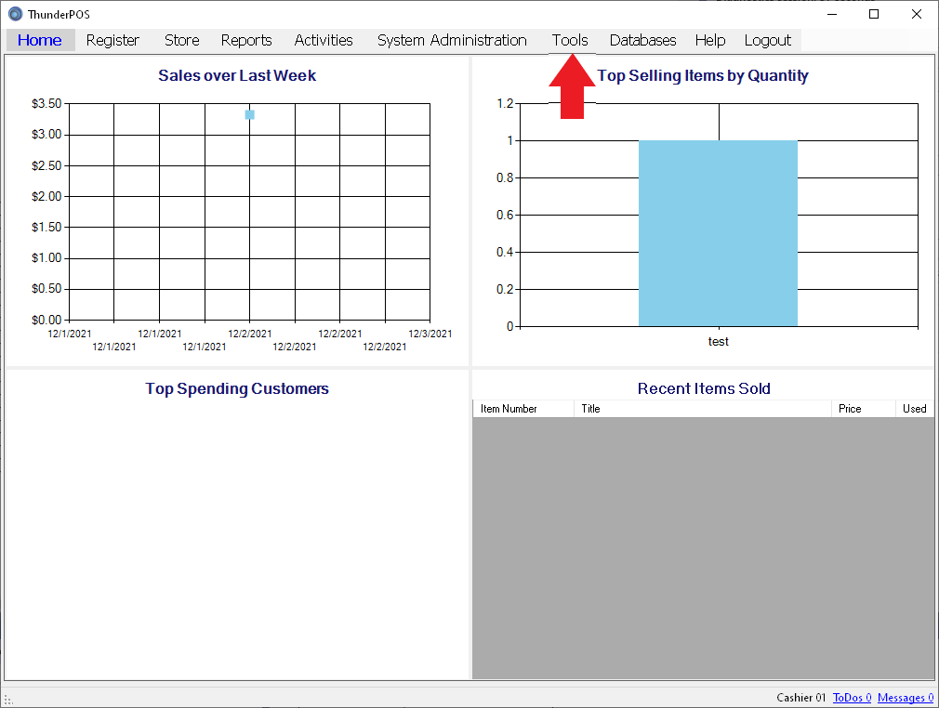Open System Administration menu
Viewport: 939px width, 708px height.
tap(452, 40)
